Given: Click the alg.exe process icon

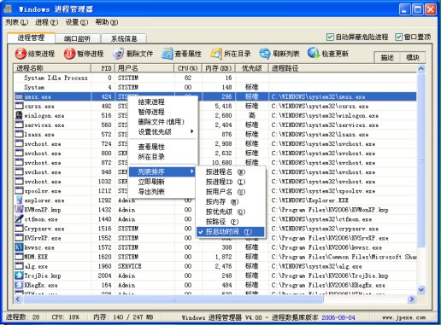Looking at the screenshot, I should [19, 265].
